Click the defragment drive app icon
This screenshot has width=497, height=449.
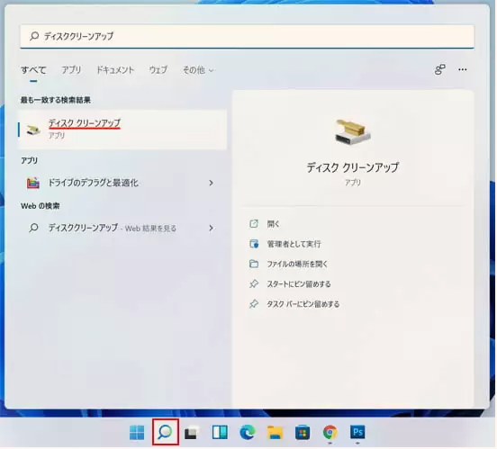coord(33,183)
